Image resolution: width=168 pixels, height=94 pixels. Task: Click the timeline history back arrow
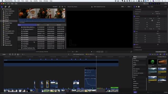click(x=69, y=54)
